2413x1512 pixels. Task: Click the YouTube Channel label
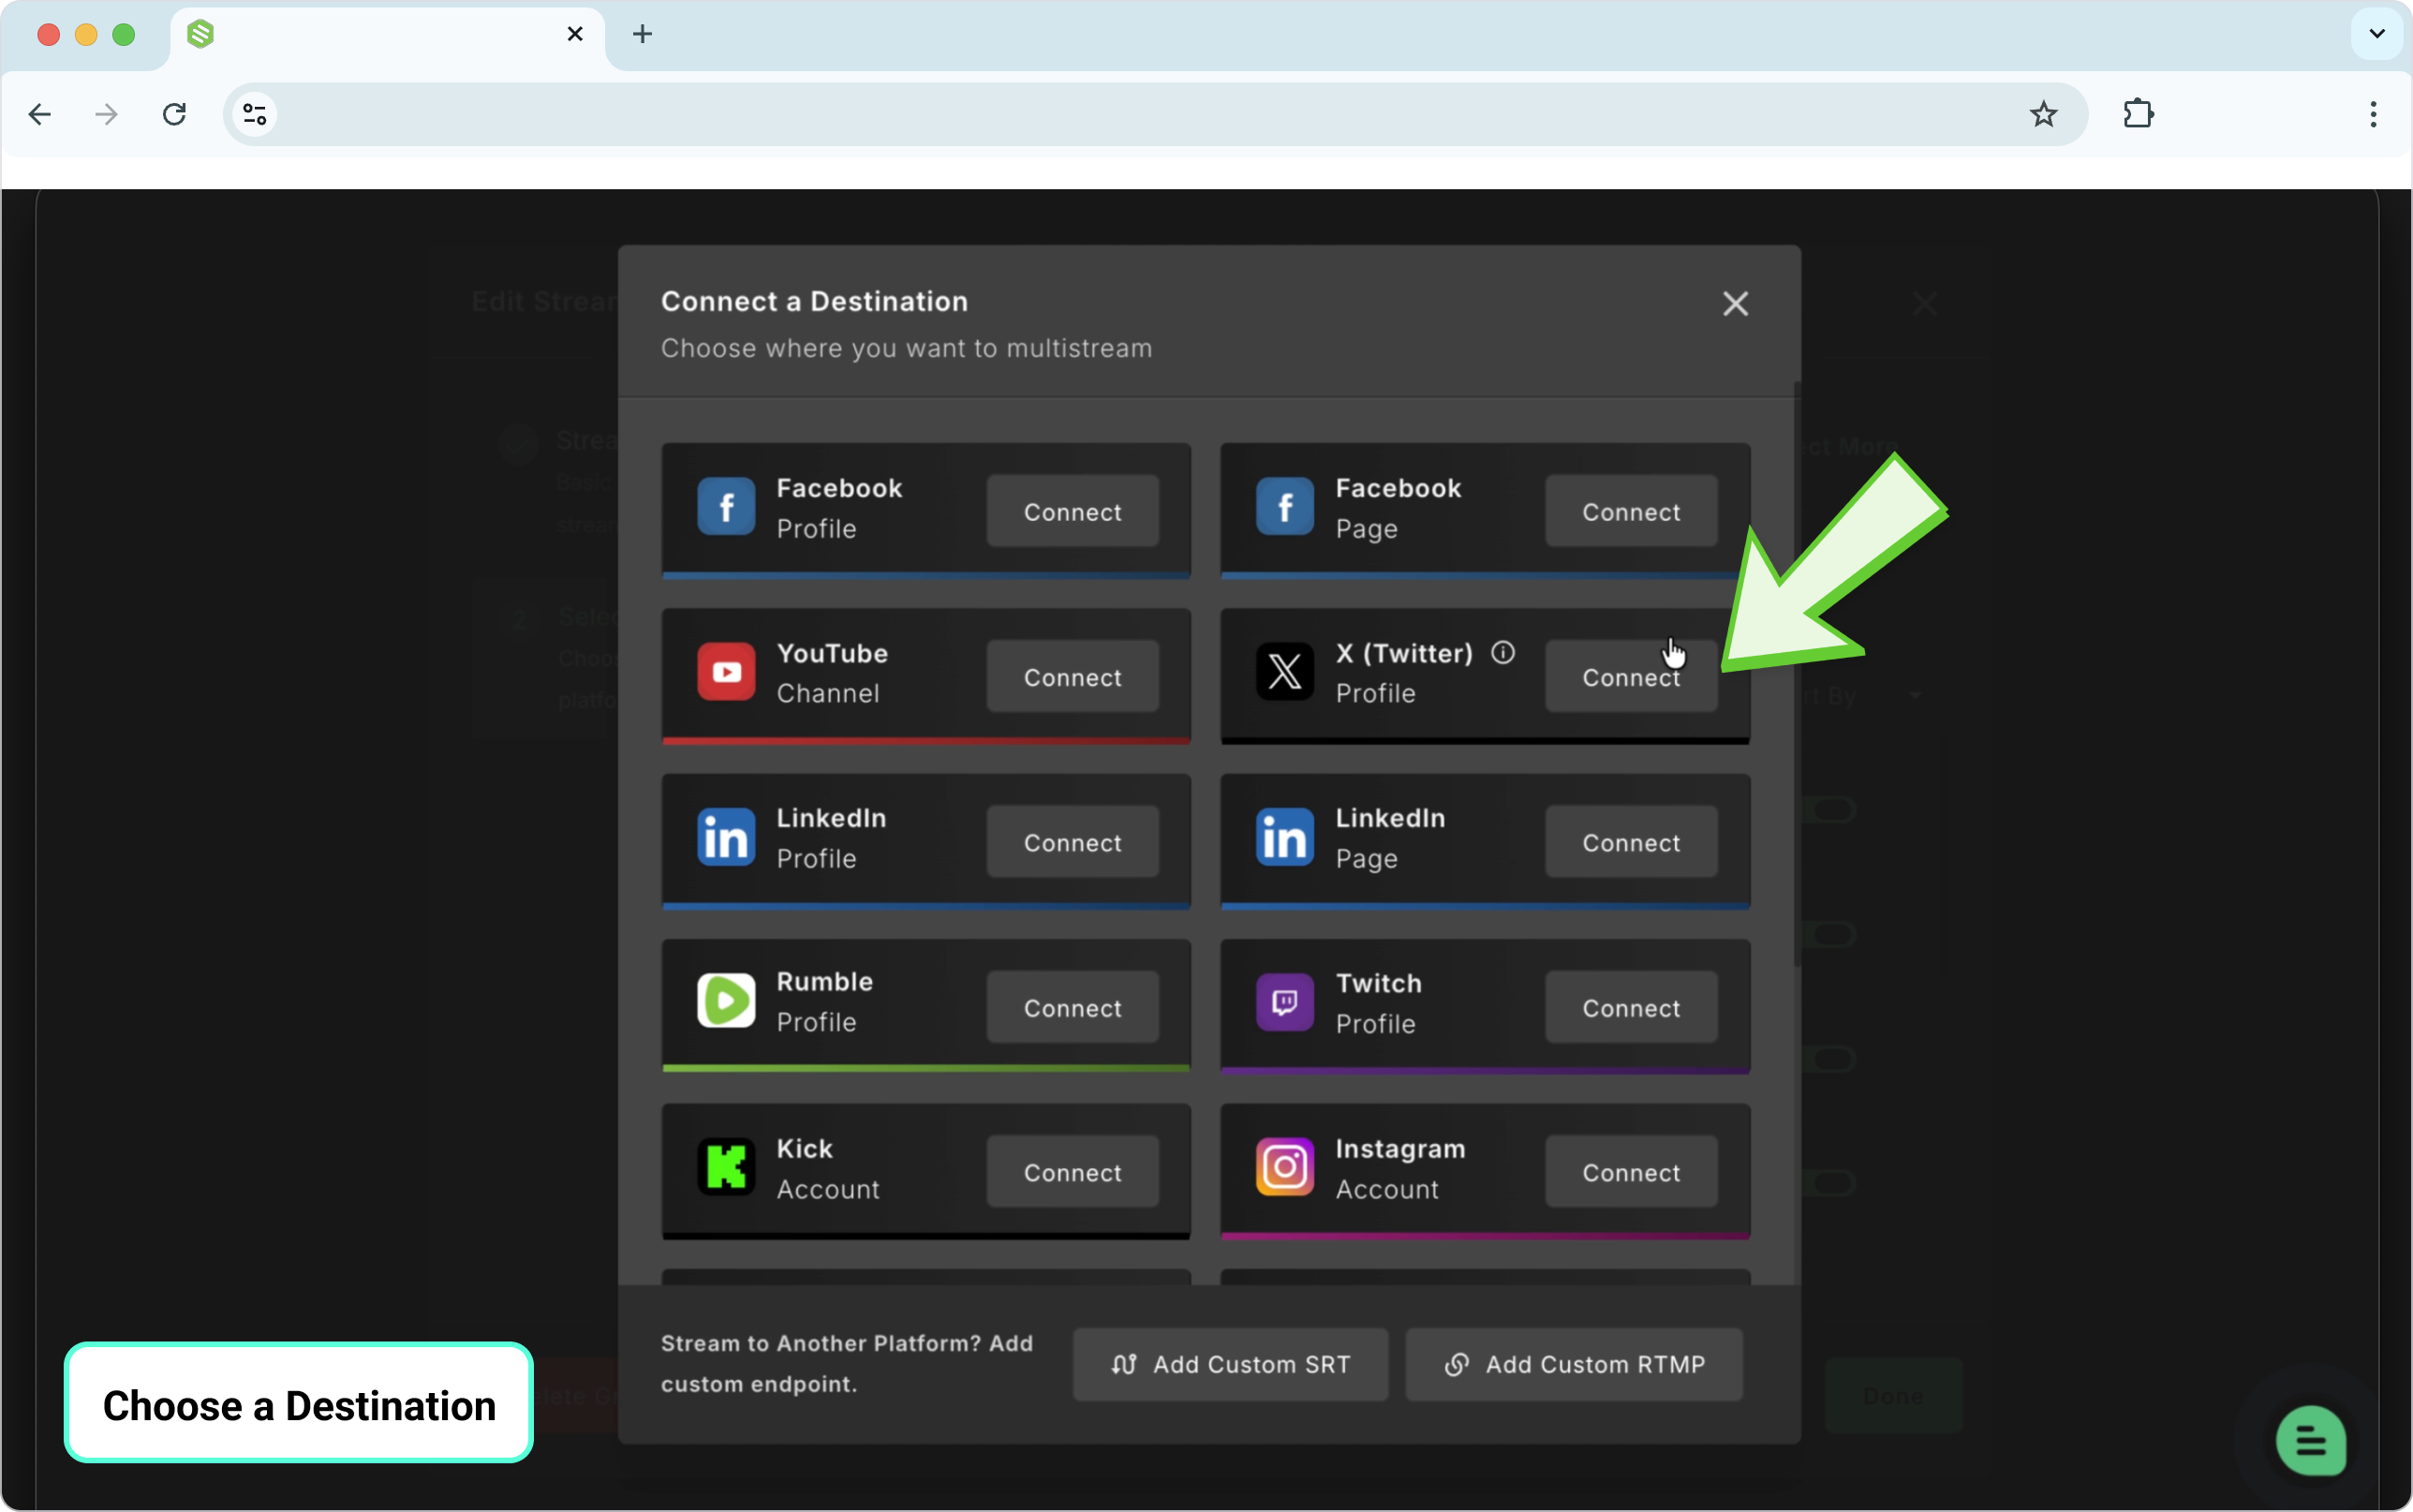tap(833, 673)
